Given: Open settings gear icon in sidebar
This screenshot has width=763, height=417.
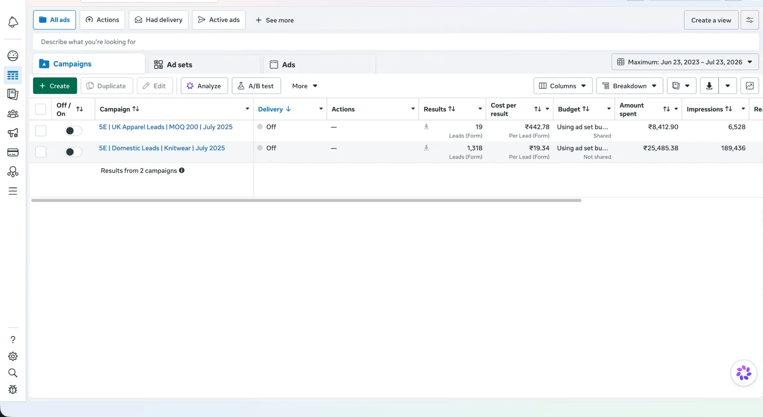Looking at the screenshot, I should click(x=13, y=356).
